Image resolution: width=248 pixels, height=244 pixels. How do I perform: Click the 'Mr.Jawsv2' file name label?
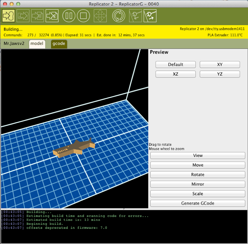(14, 44)
